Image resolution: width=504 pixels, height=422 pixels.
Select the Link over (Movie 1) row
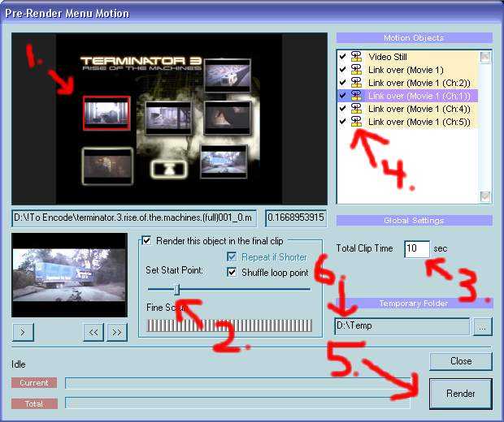pyautogui.click(x=407, y=70)
